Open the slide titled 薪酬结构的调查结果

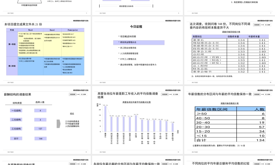45,120
